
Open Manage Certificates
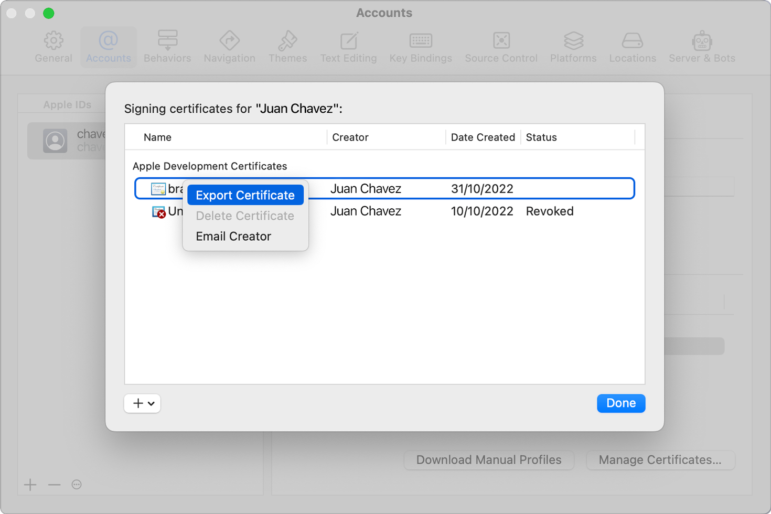click(660, 460)
